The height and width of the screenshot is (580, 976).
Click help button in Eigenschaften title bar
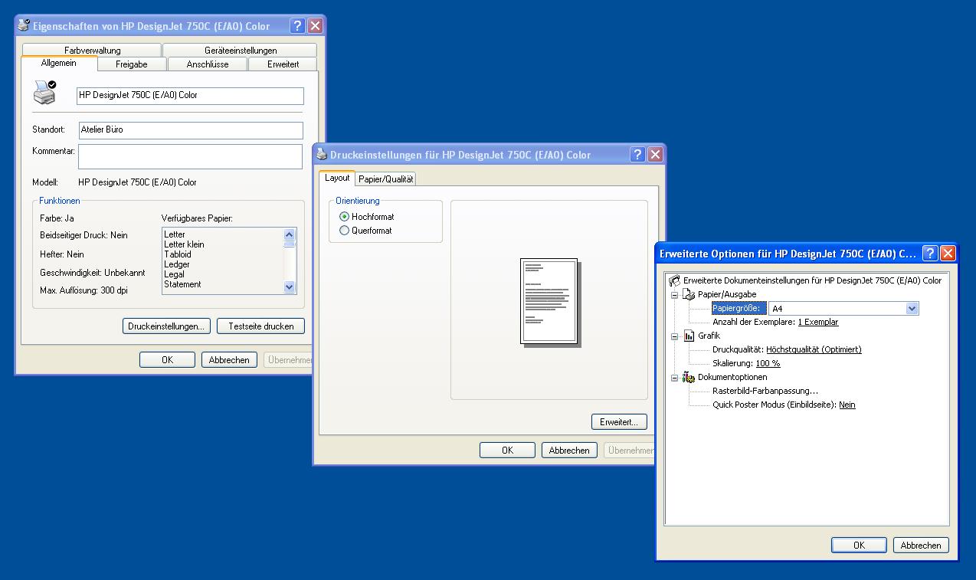pos(298,25)
